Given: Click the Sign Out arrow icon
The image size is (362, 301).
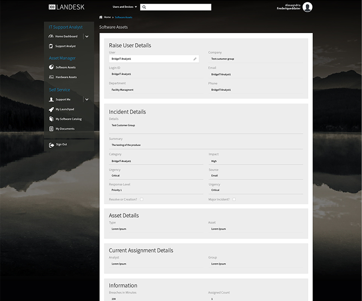Looking at the screenshot, I should pyautogui.click(x=51, y=145).
